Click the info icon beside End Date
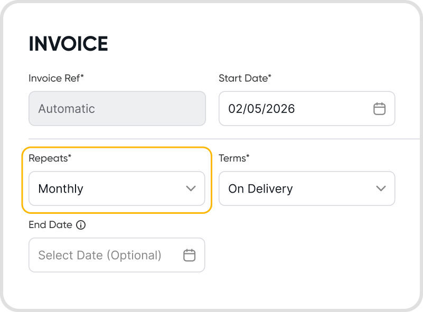Screen dimensions: 423x312 (x=81, y=225)
